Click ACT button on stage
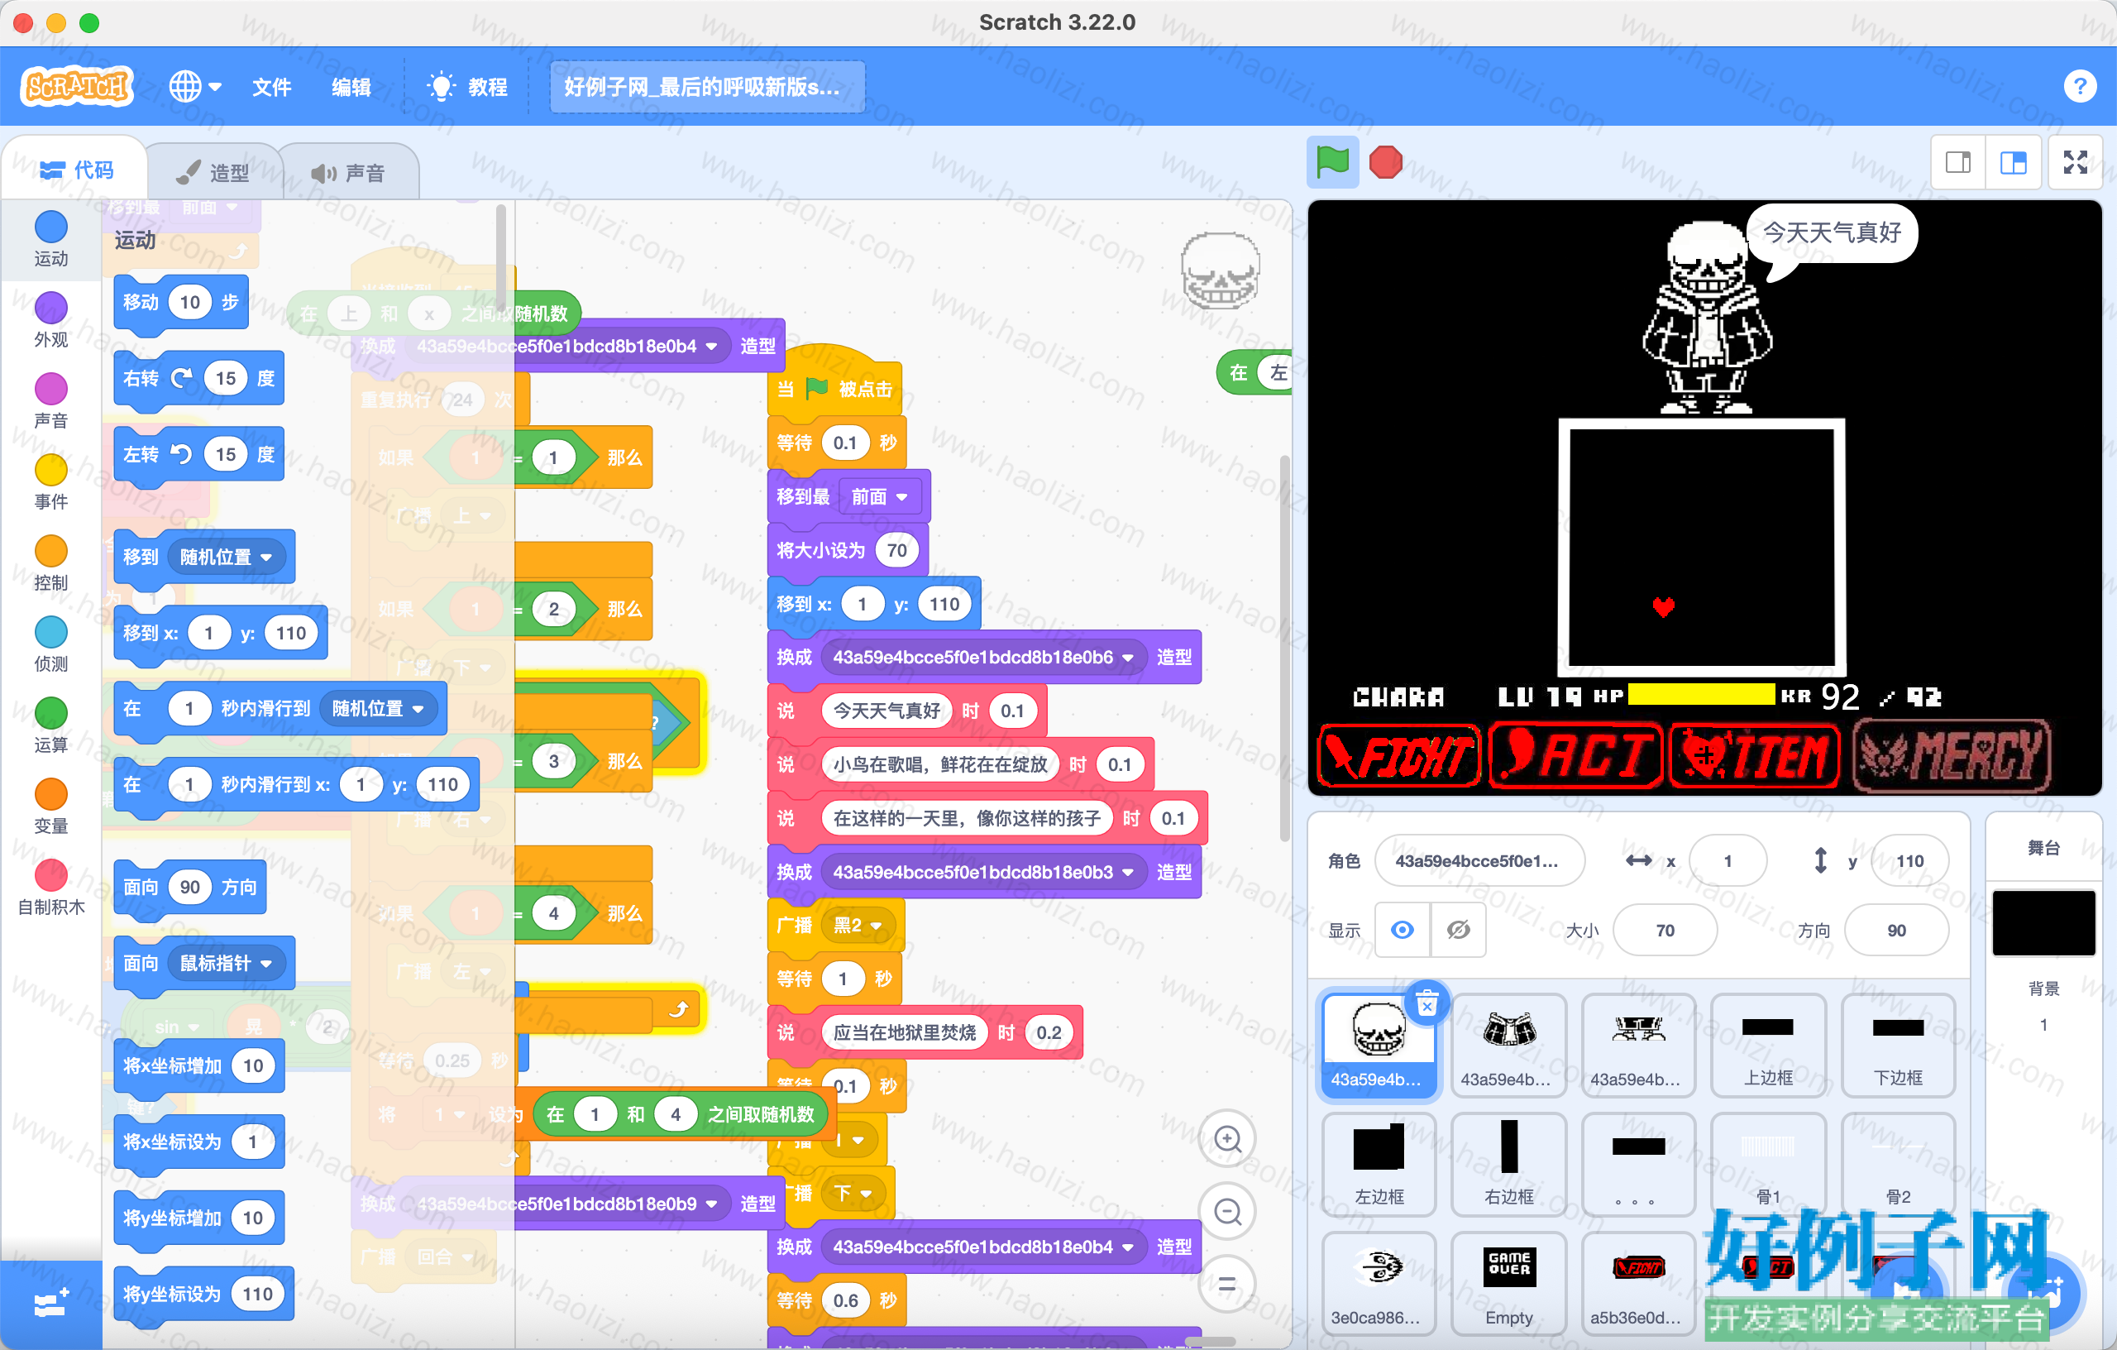Viewport: 2117px width, 1350px height. pyautogui.click(x=1575, y=755)
